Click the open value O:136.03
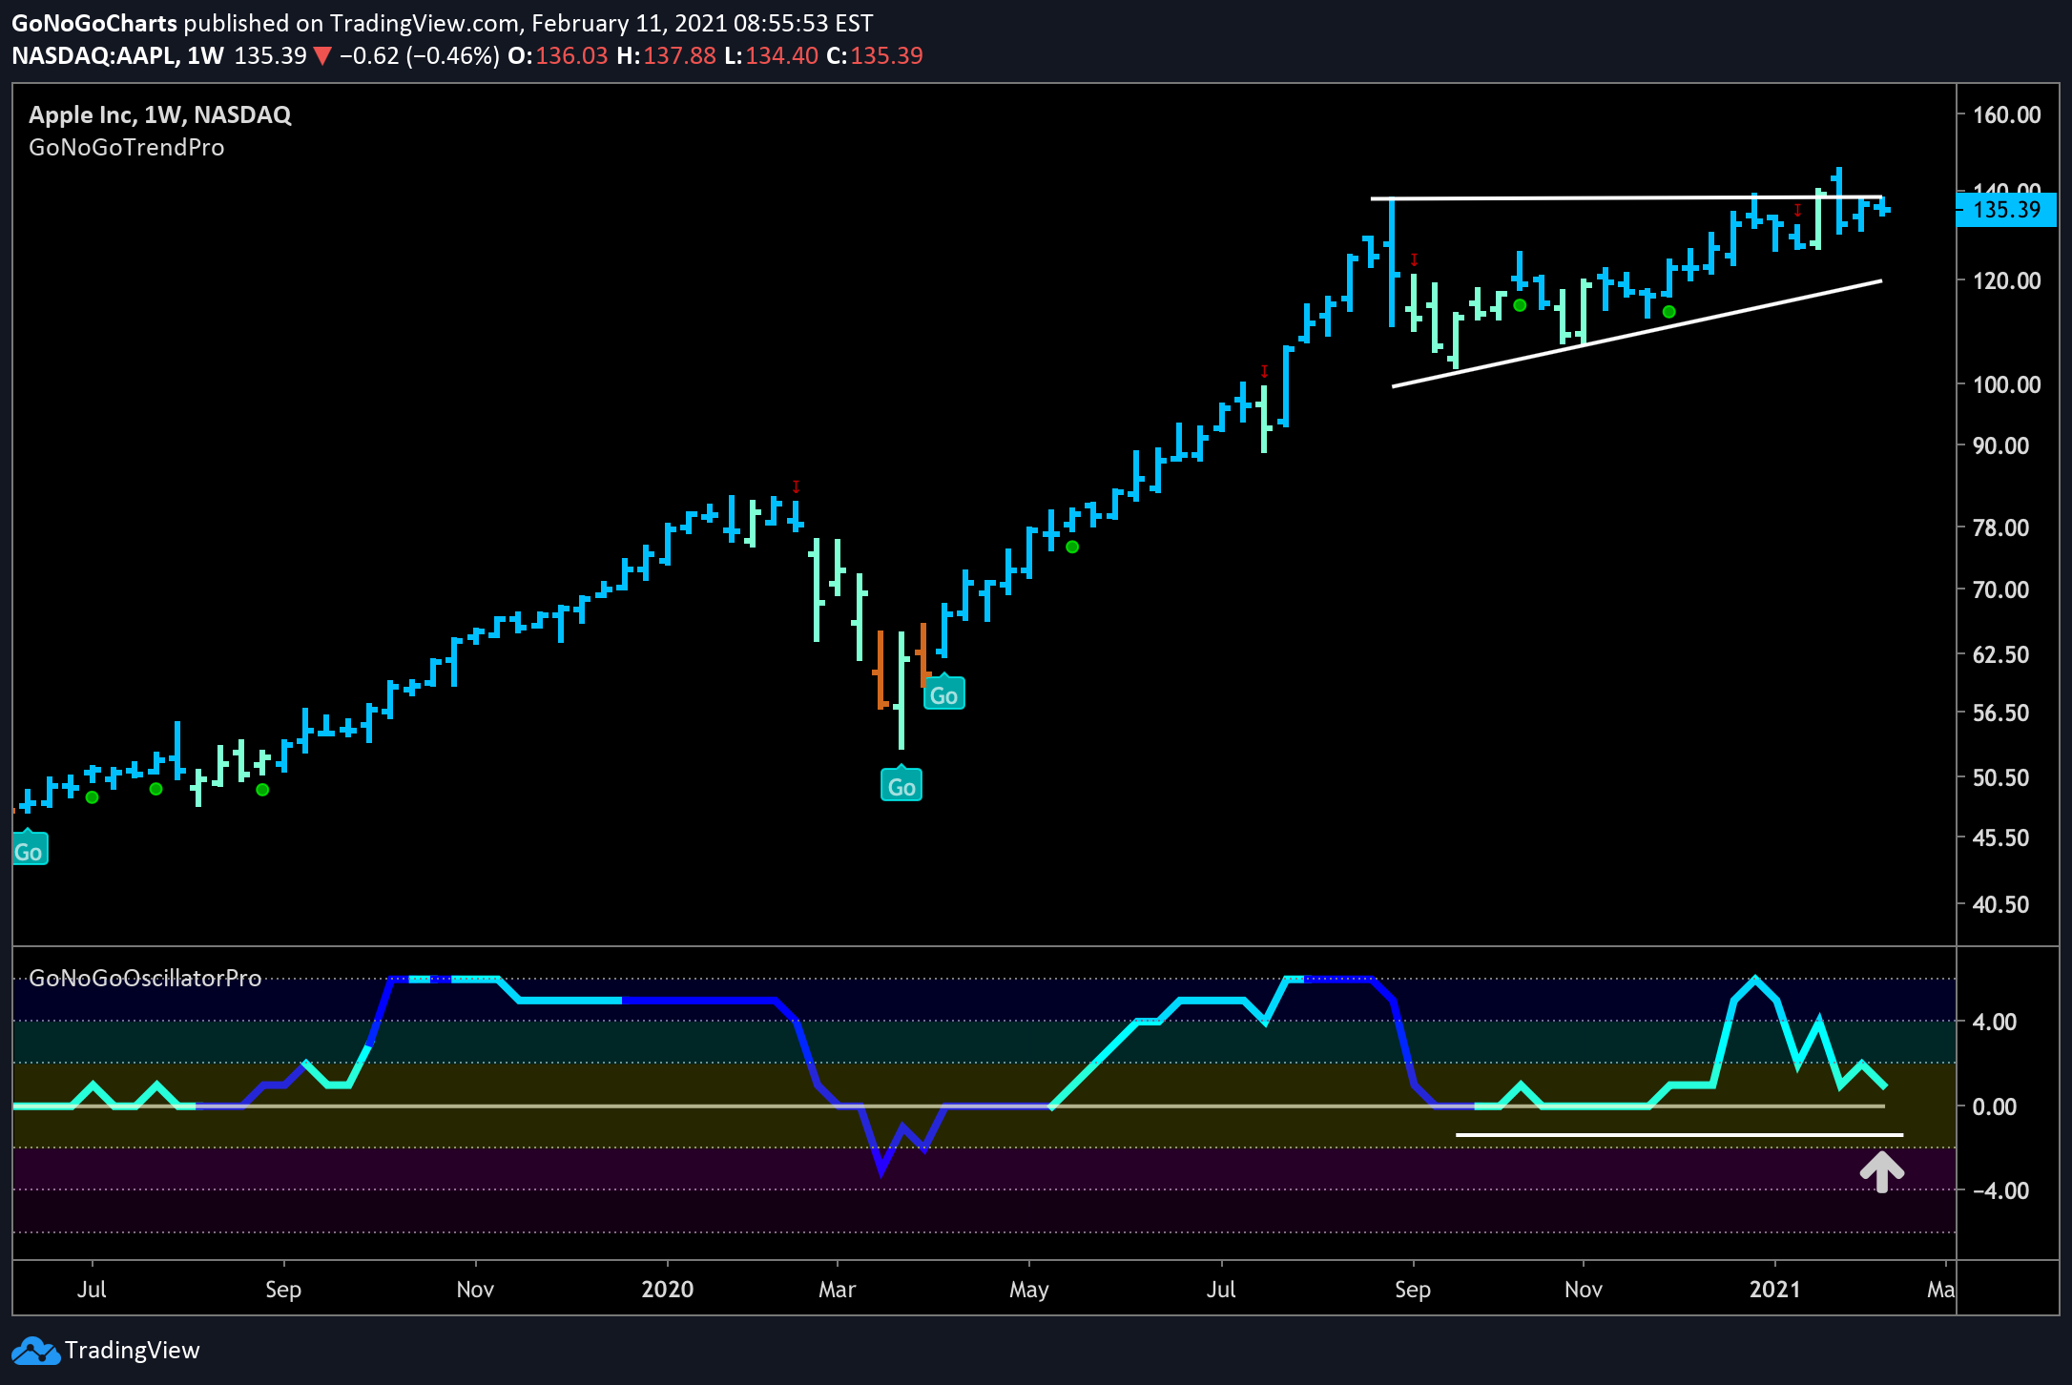2072x1385 pixels. click(558, 56)
